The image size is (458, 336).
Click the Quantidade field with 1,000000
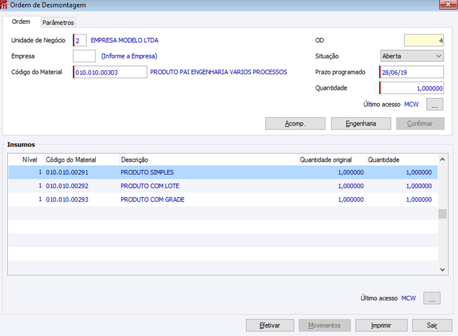(412, 88)
